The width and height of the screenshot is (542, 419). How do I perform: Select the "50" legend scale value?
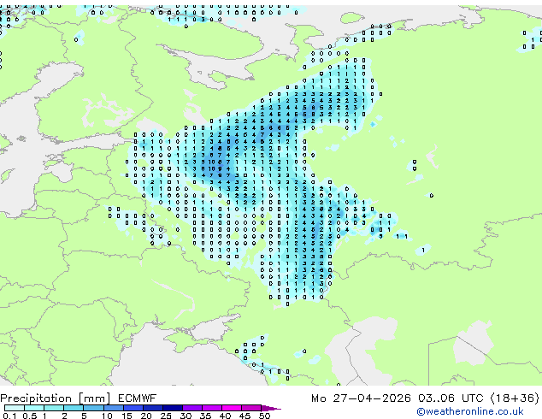coord(264,416)
